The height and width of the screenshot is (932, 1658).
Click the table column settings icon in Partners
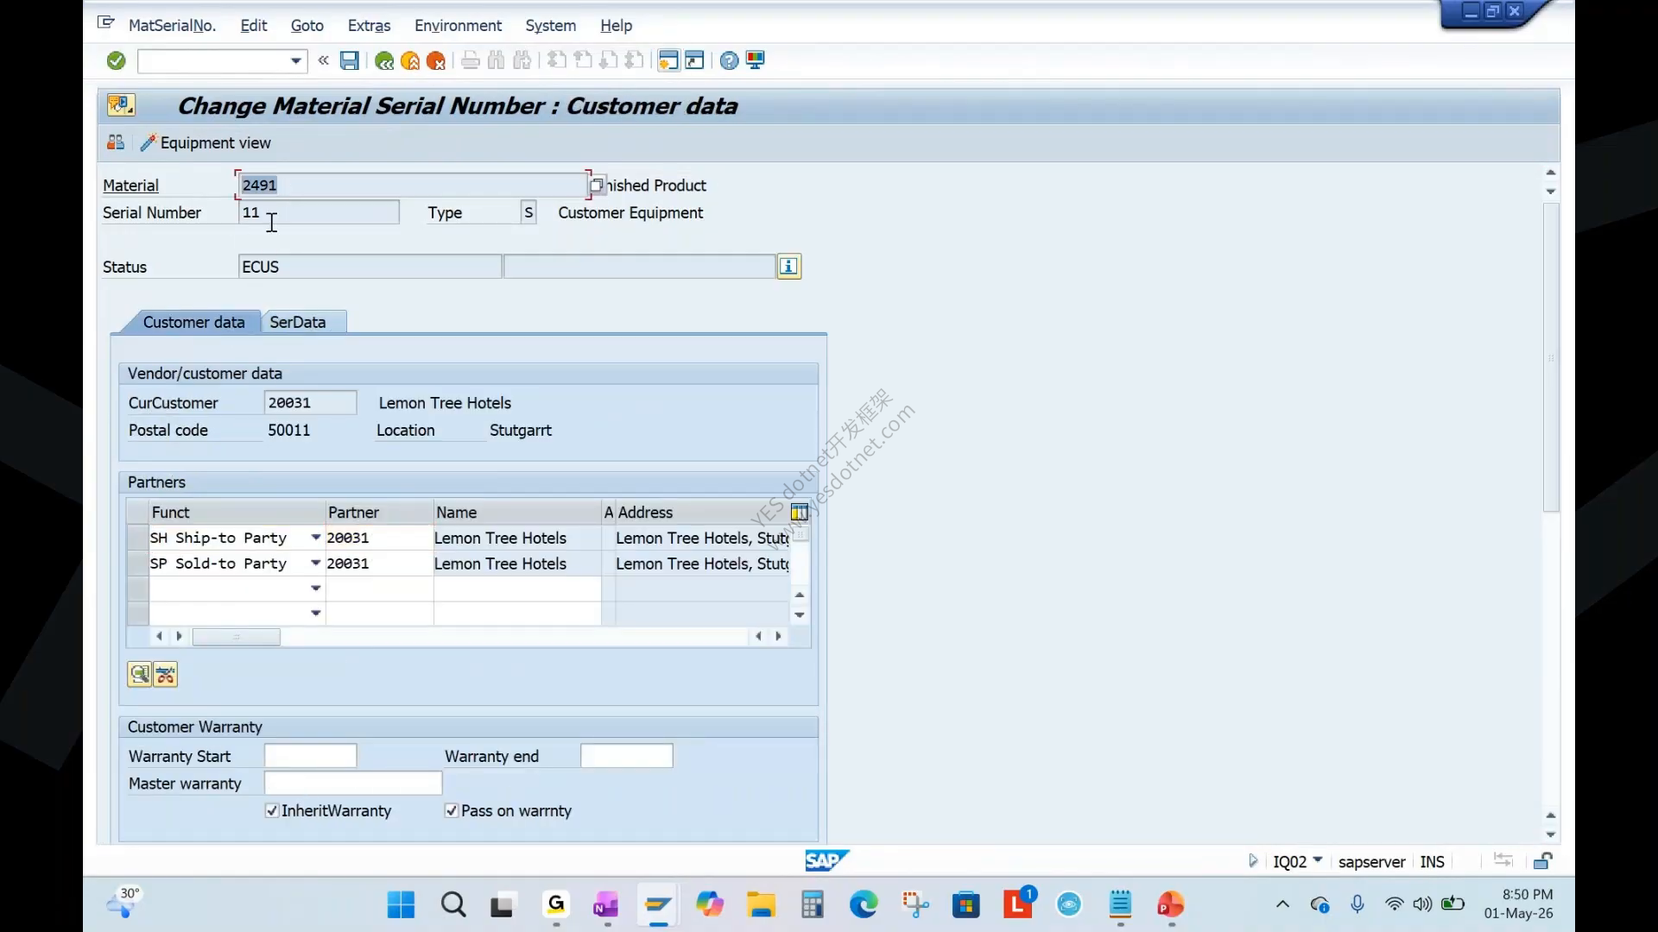coord(800,513)
